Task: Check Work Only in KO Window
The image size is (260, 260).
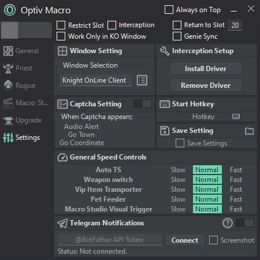Action: pos(61,36)
